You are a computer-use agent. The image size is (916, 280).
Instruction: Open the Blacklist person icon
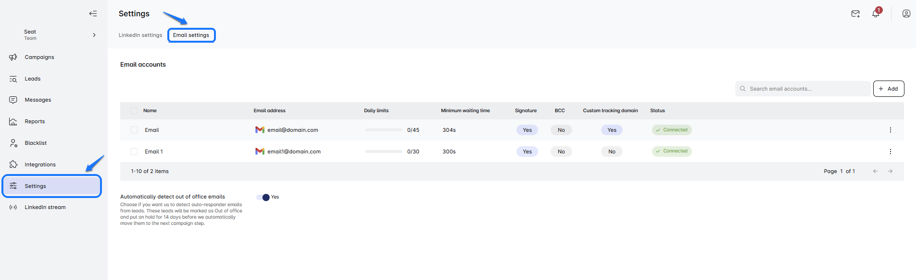pos(13,143)
